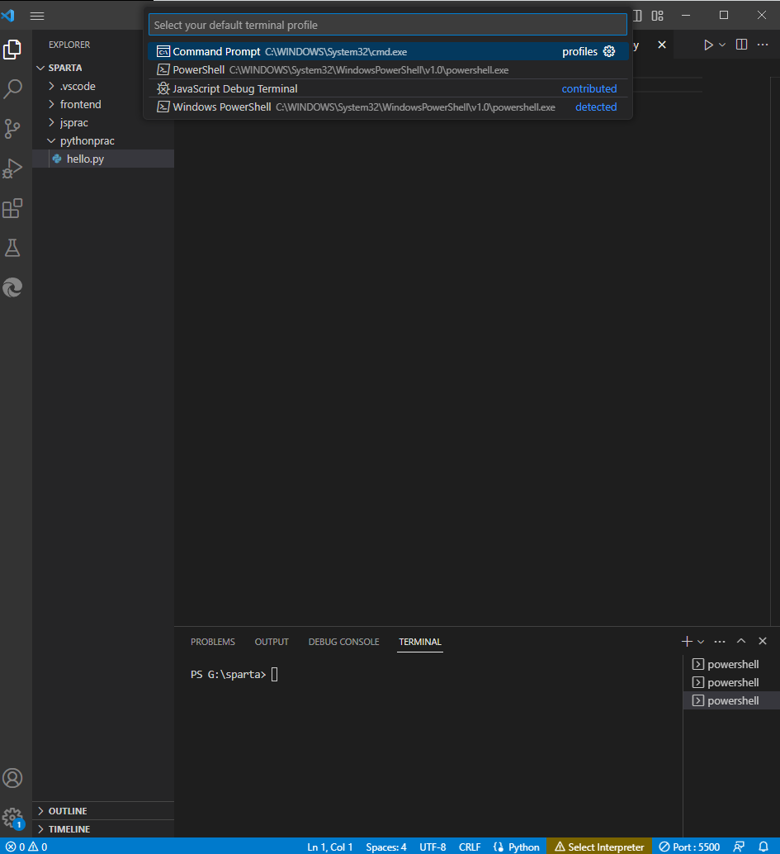The image size is (780, 854).
Task: Click Select Interpreter warning in status bar
Action: (x=598, y=847)
